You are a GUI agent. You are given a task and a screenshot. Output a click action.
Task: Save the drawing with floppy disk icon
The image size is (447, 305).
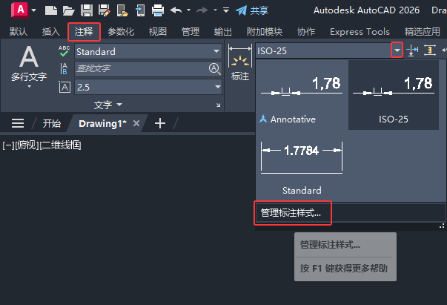87,10
